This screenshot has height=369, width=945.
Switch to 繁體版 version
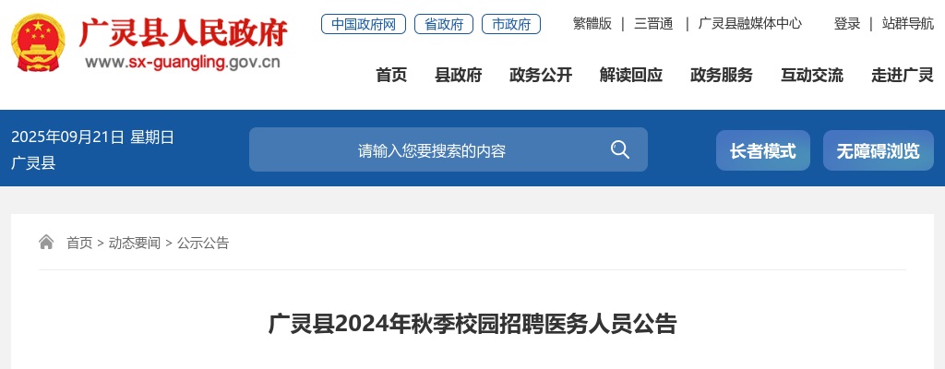pyautogui.click(x=592, y=24)
